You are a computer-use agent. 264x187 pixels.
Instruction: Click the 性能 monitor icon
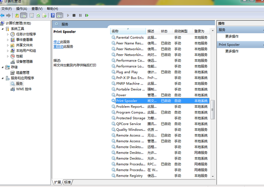tap(13, 56)
